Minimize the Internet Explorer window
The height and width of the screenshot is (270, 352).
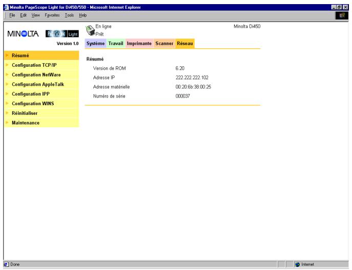click(334, 7)
